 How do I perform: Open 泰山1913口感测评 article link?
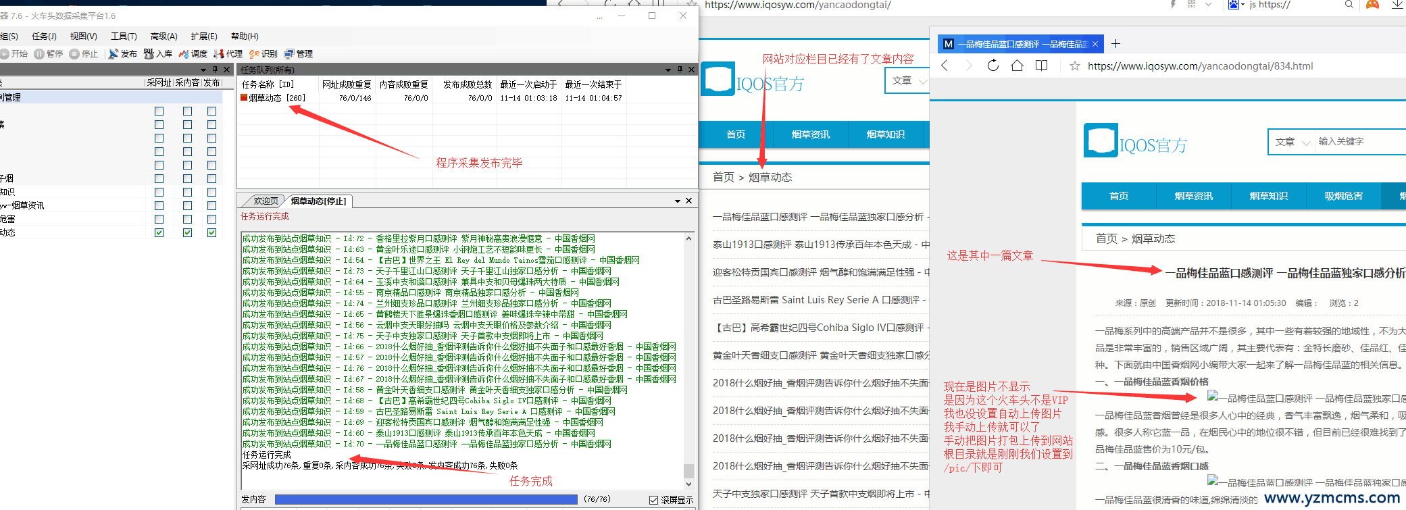pos(821,244)
